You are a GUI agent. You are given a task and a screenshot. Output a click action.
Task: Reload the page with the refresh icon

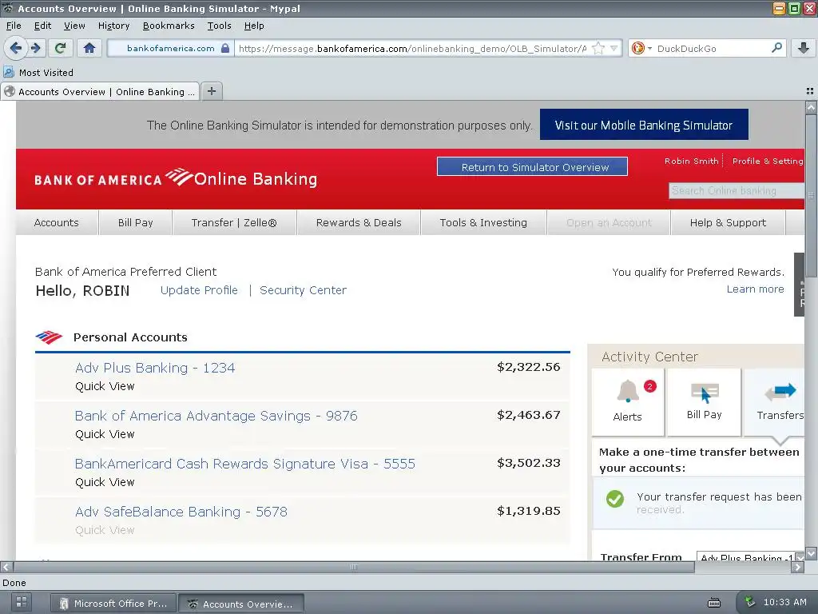pos(60,48)
